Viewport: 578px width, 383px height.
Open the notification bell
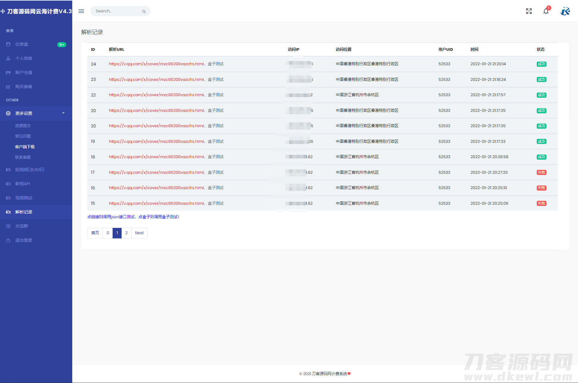coord(546,11)
